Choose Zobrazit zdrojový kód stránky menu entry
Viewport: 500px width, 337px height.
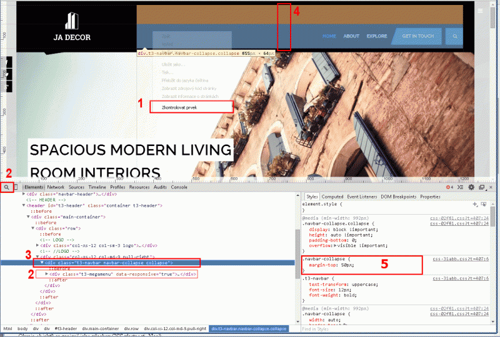(189, 88)
